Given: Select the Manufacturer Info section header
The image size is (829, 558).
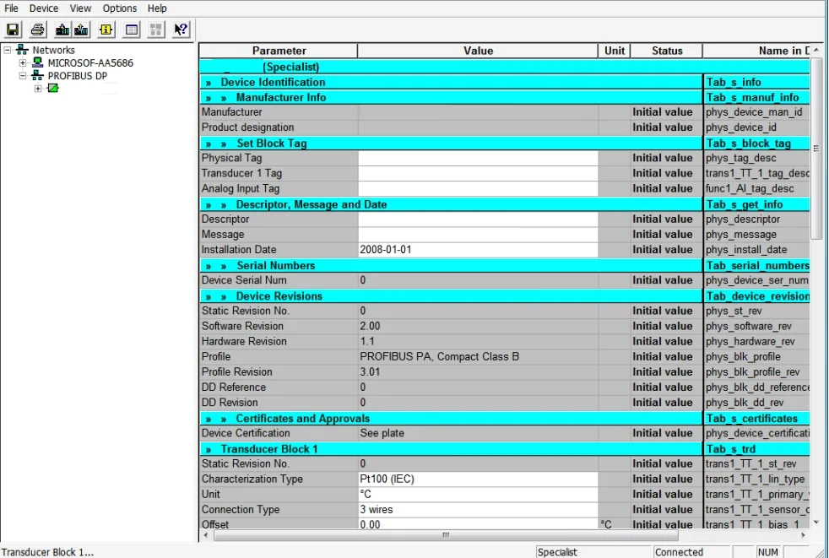Looking at the screenshot, I should [451, 97].
